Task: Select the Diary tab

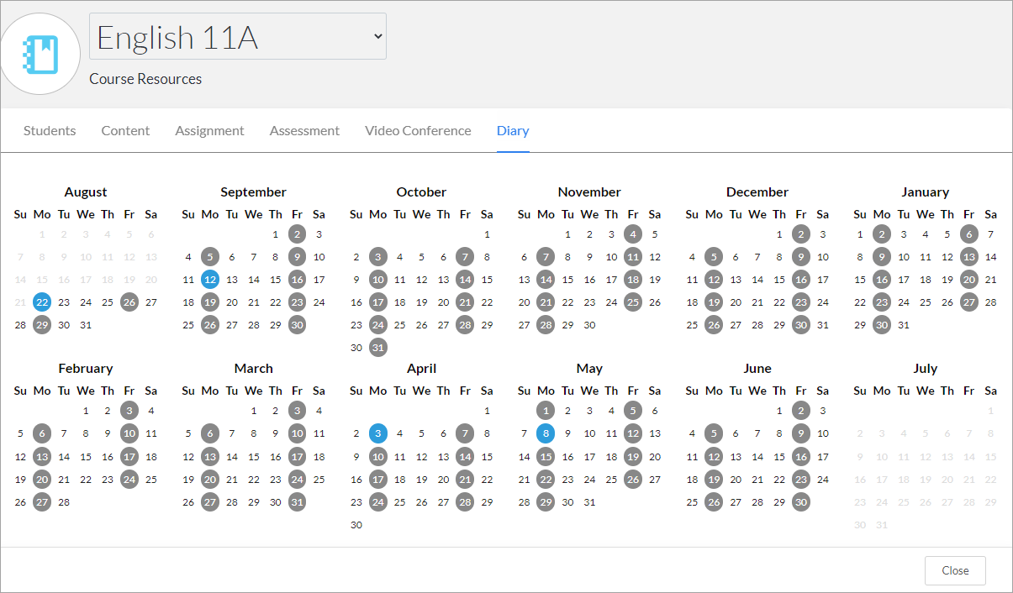Action: 513,130
